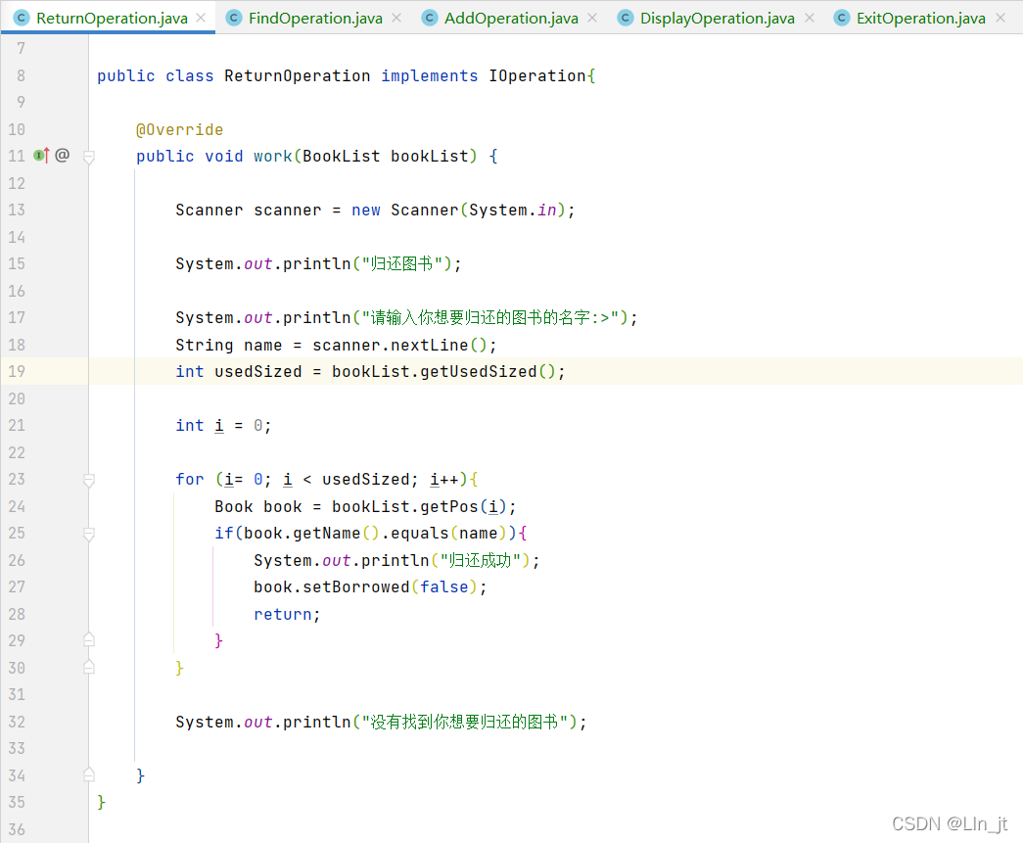Open the DisplayOperation.java tab
1023x843 pixels.
717,19
